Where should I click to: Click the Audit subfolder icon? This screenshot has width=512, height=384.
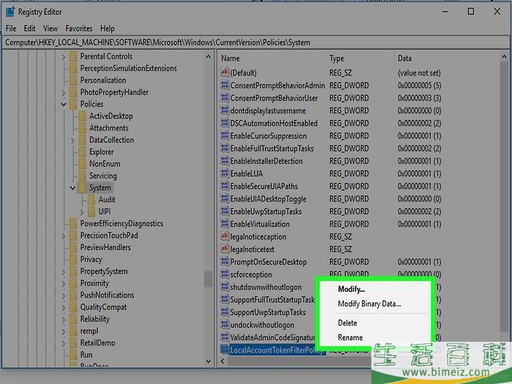(91, 200)
